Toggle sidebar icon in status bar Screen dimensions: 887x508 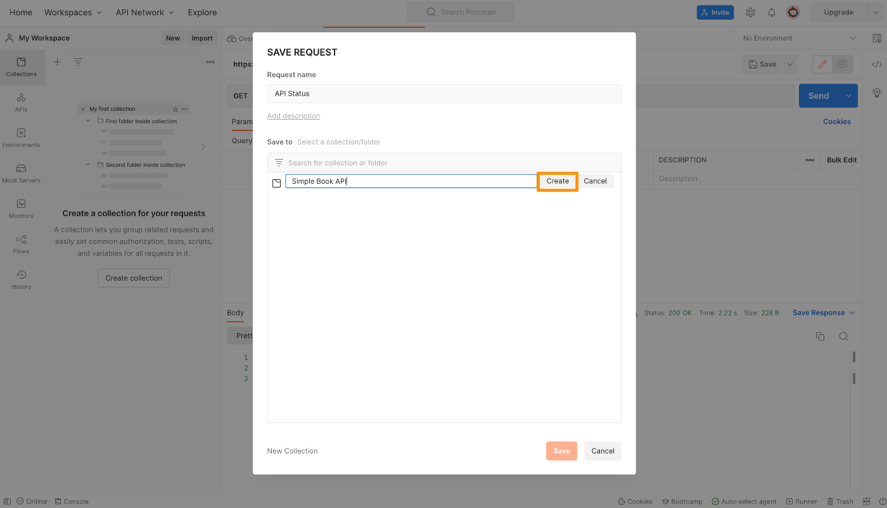8,501
